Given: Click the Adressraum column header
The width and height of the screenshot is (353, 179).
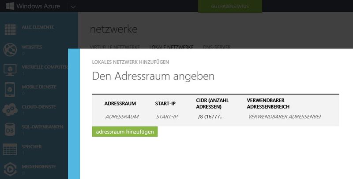Looking at the screenshot, I should pos(120,103).
